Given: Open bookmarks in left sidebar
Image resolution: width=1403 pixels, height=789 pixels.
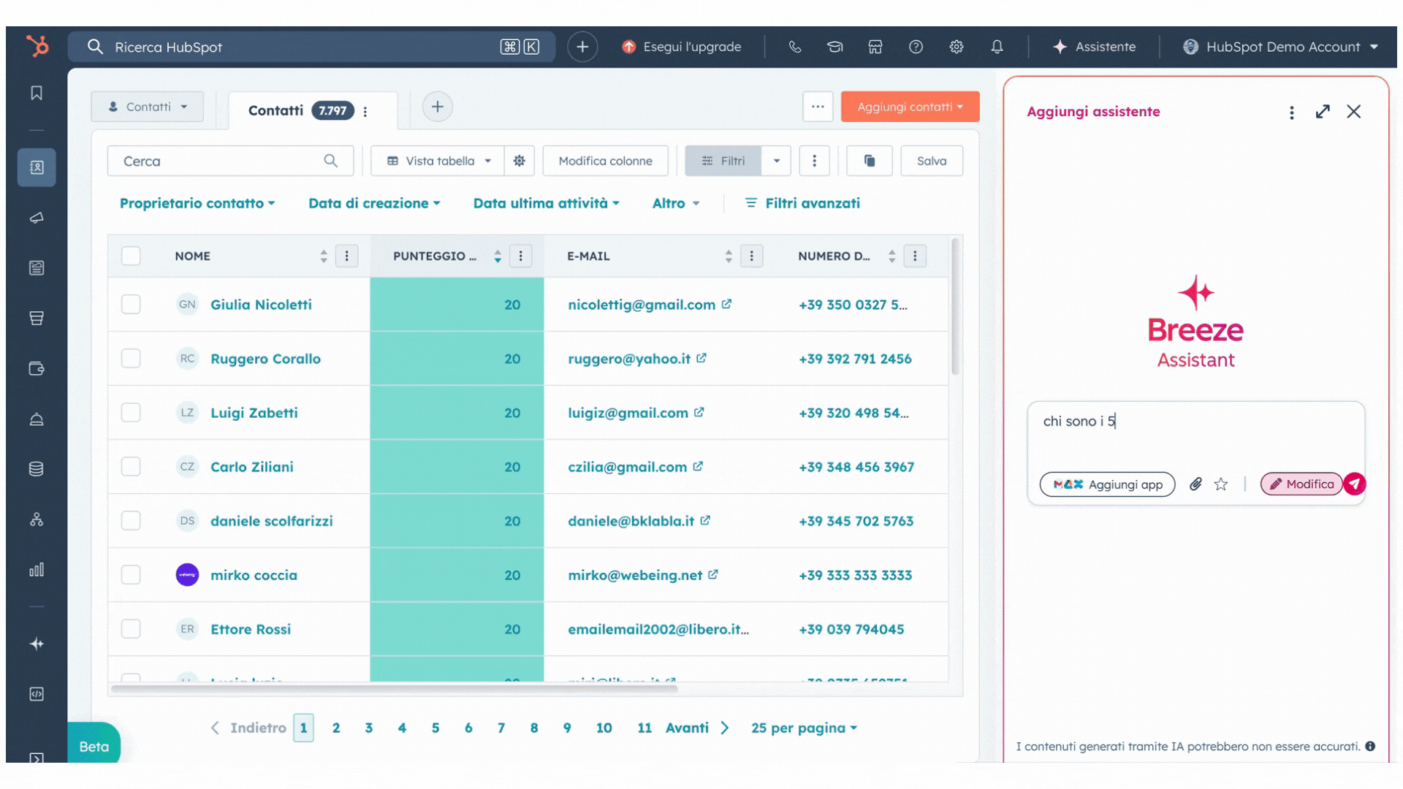Looking at the screenshot, I should (37, 93).
